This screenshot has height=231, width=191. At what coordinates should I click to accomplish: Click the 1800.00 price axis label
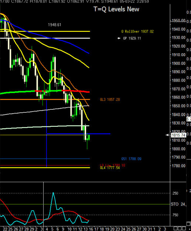(179, 149)
